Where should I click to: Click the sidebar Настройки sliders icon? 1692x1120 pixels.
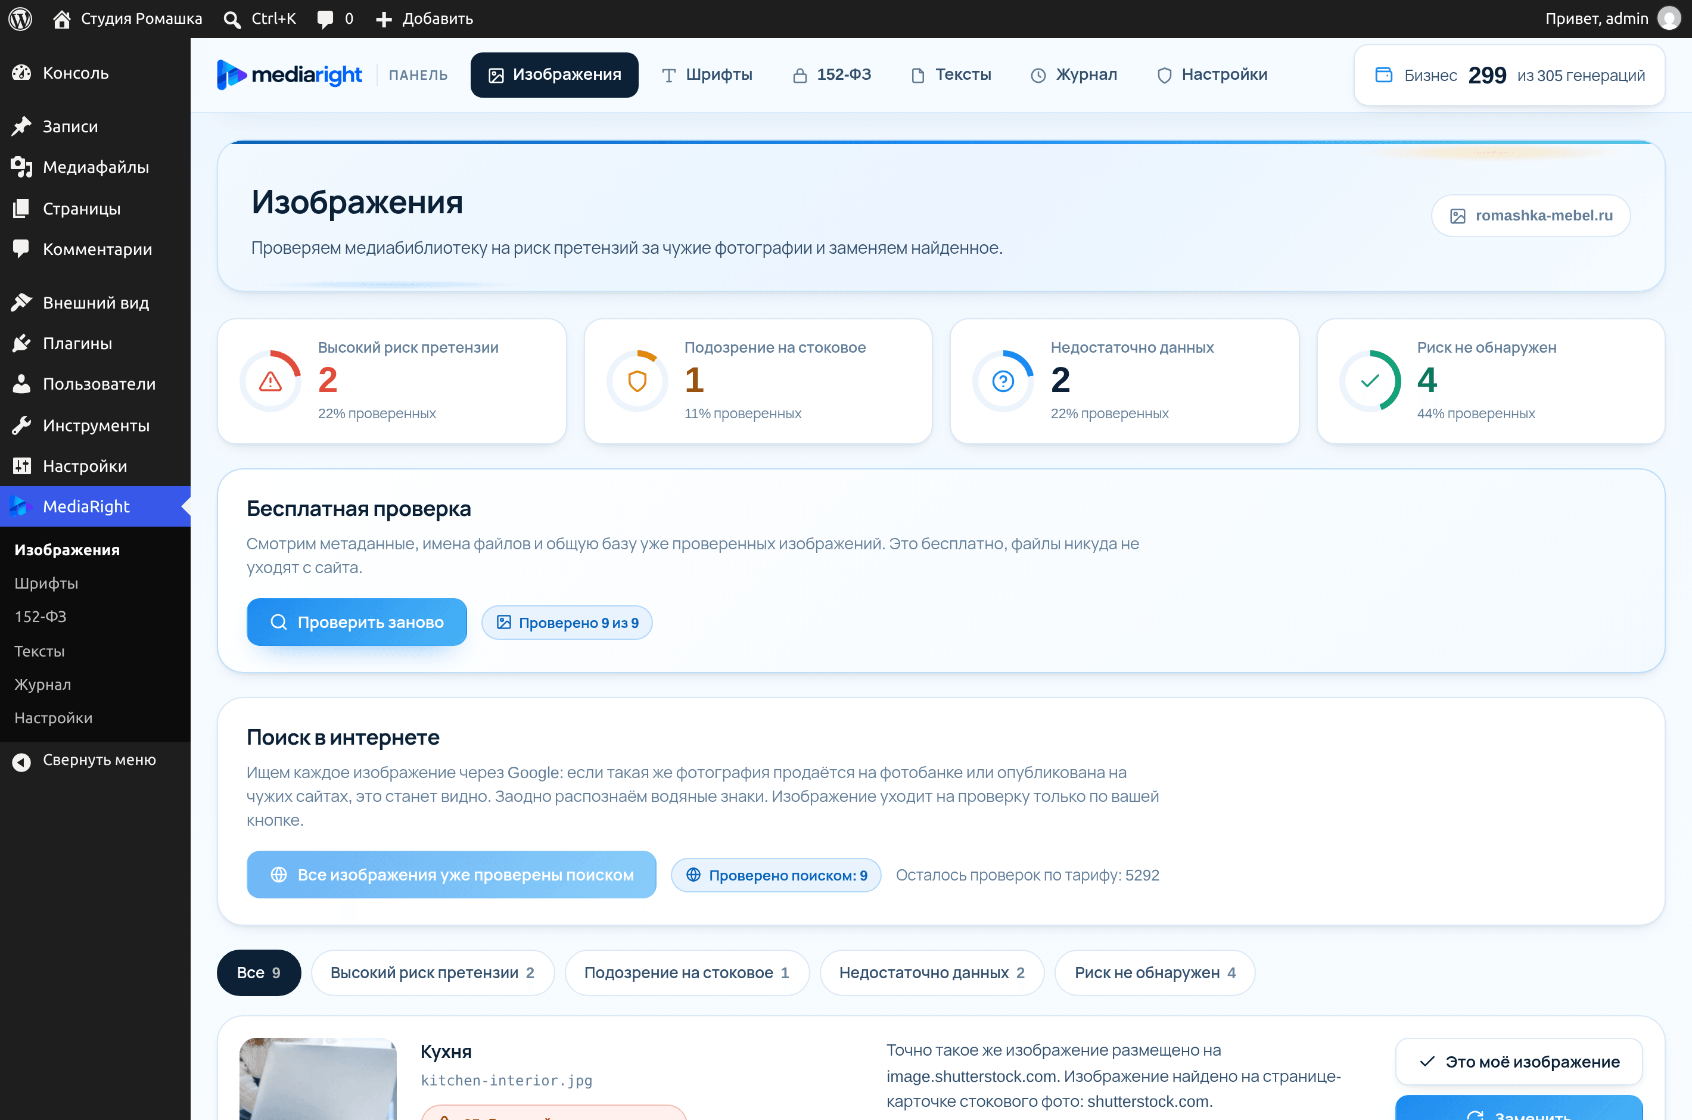(22, 466)
